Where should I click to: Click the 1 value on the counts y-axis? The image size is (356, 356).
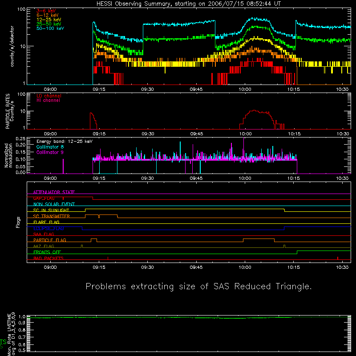[x=24, y=83]
